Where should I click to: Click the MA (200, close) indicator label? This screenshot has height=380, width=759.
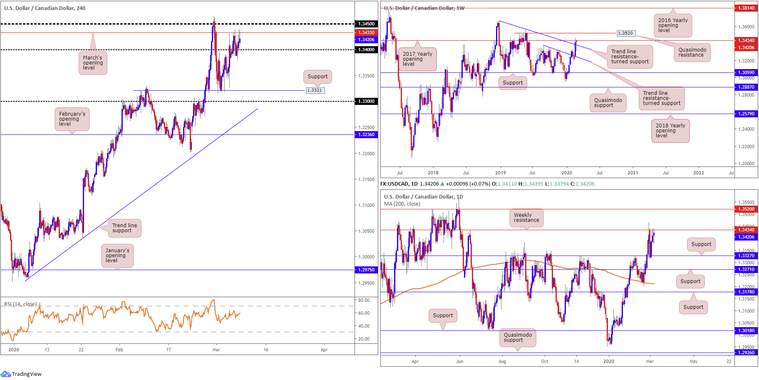(402, 204)
